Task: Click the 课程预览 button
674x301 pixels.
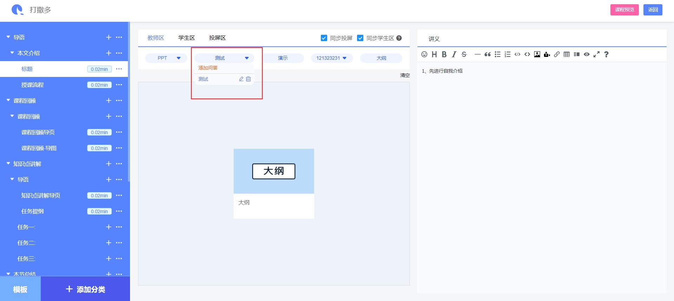Action: [624, 10]
